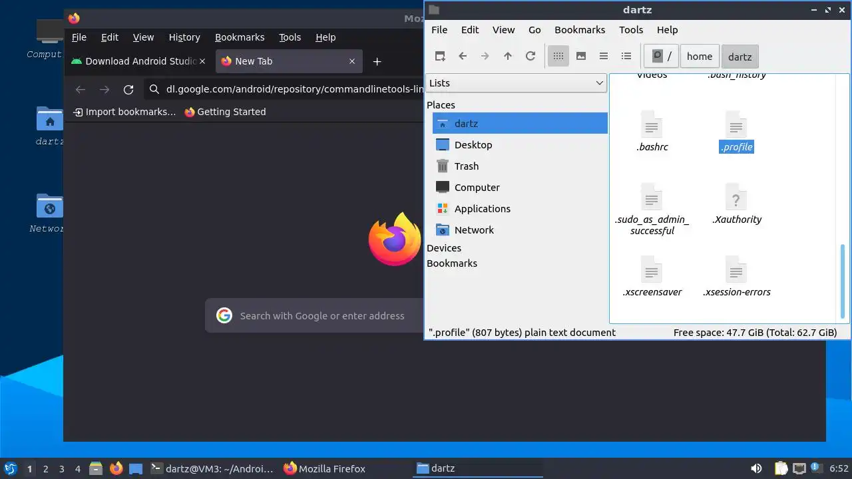
Task: Click the Bookmarks section header in sidebar
Action: [x=452, y=263]
